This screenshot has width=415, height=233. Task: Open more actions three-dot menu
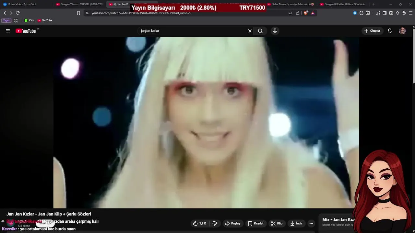[311, 223]
